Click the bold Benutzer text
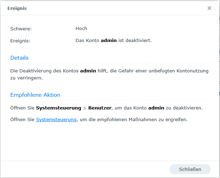 tap(100, 108)
